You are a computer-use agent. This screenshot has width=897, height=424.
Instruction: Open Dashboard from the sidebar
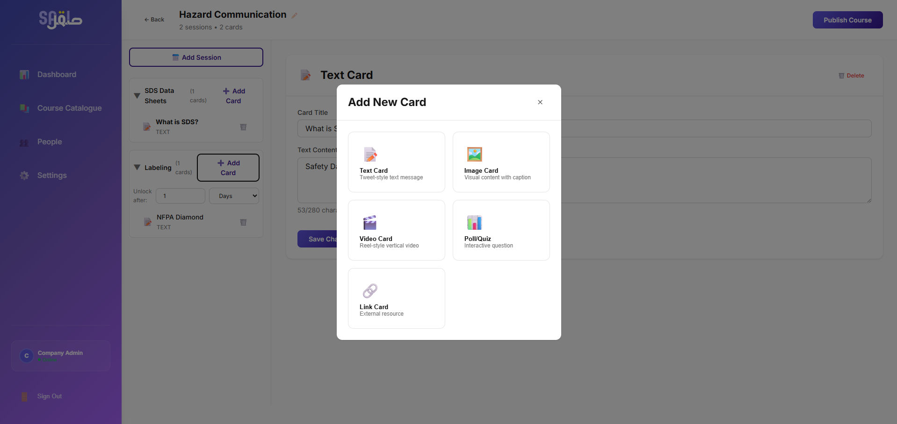pyautogui.click(x=57, y=75)
